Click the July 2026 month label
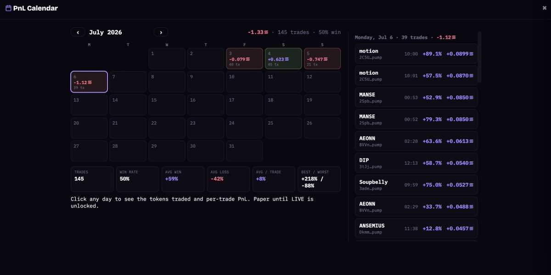The image size is (551, 275). 106,32
